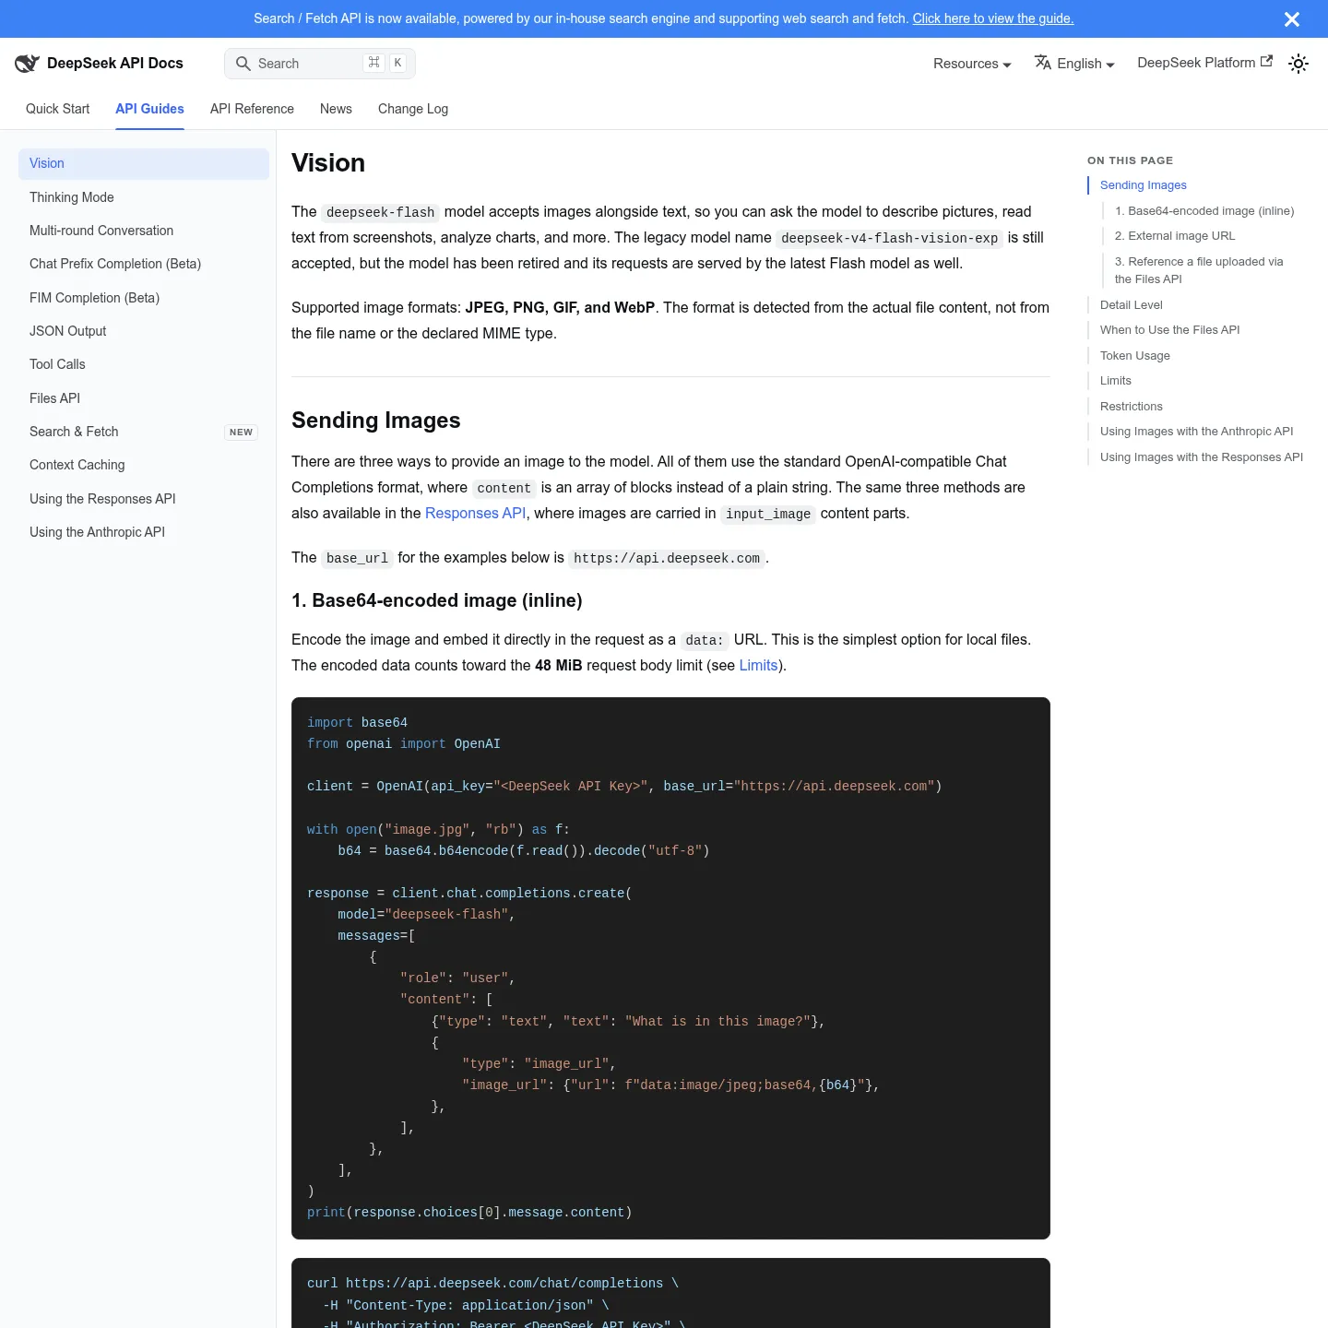Jump to the Limits inline link
1328x1328 pixels.
[758, 665]
